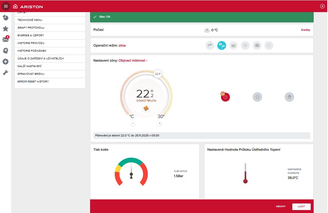Open favorites star icon in sidebar
This screenshot has height=213, width=328.
tap(6, 29)
